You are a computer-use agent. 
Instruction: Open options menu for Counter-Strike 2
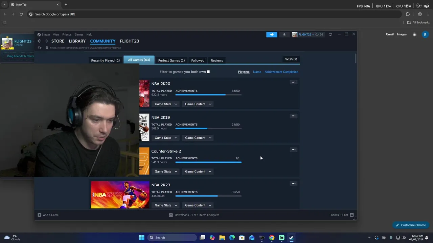pyautogui.click(x=294, y=150)
